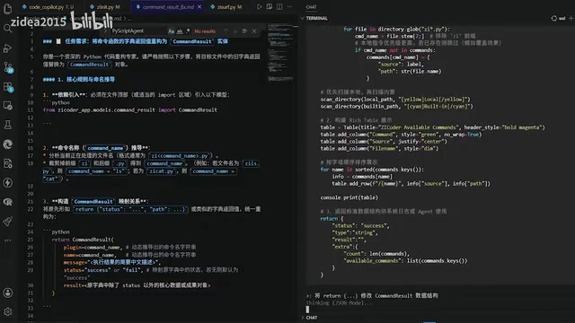The image size is (575, 323).
Task: Toggle Use Regular Expression in find widget
Action: [x=188, y=31]
